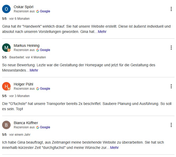Click the reviewer name Bianca Küffner
This screenshot has width=176, height=157.
26,123
